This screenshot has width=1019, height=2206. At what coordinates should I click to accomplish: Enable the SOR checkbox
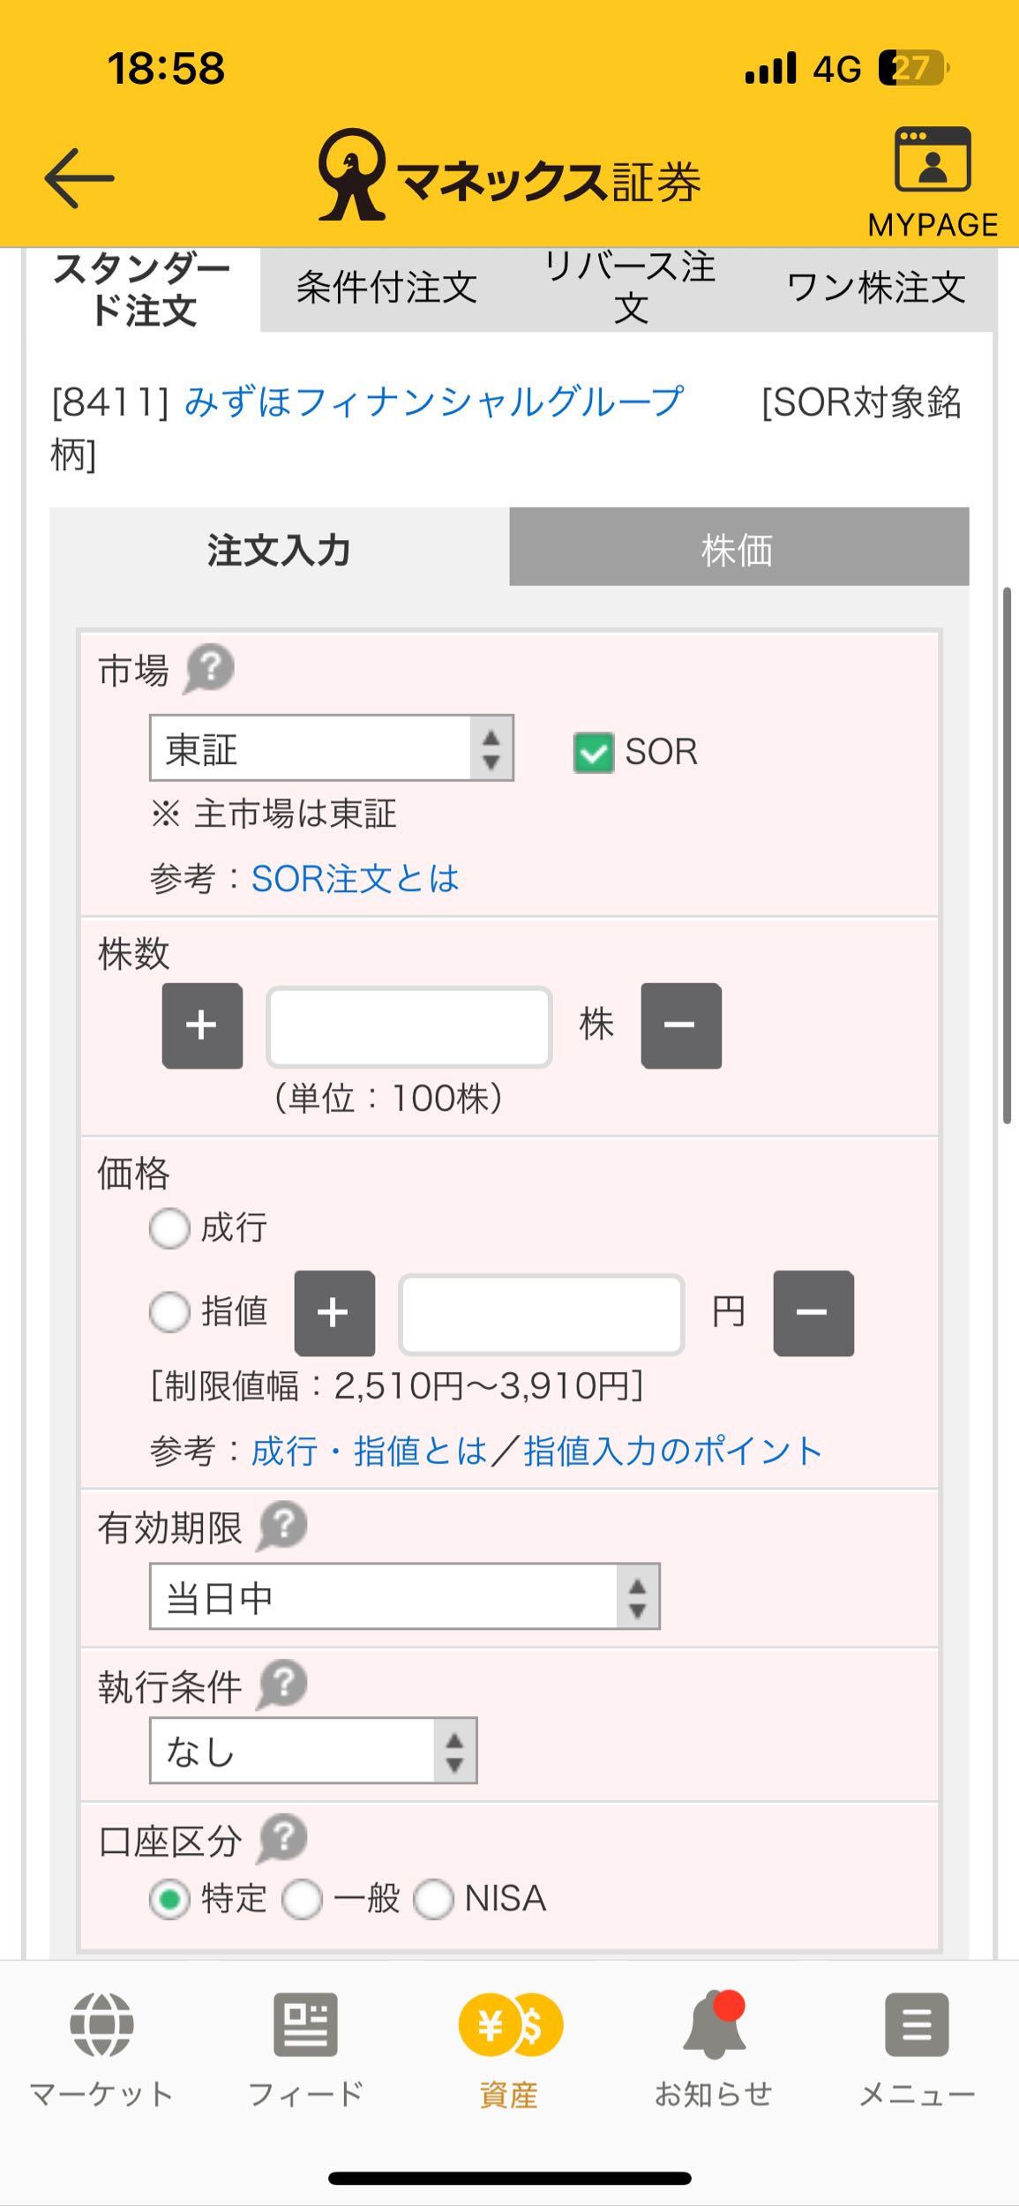[x=593, y=753]
